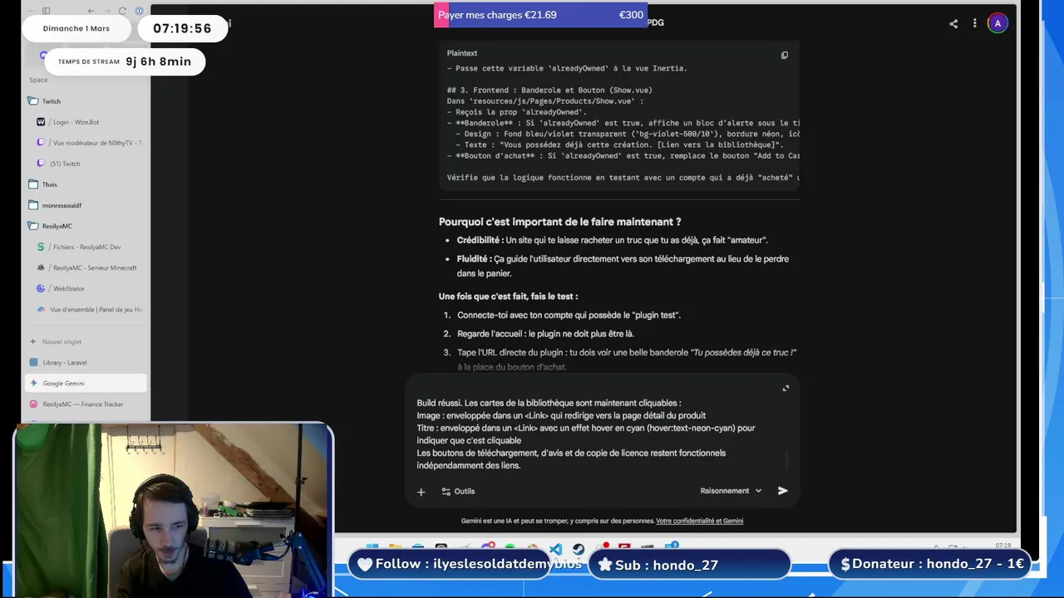Open browser three-dot menu in sidebar

(x=31, y=11)
